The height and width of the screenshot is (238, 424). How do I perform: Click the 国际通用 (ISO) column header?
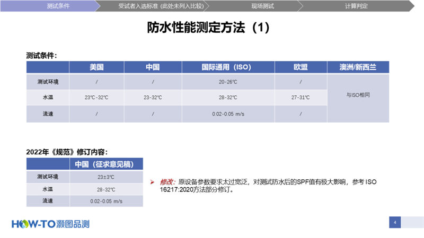[228, 68]
